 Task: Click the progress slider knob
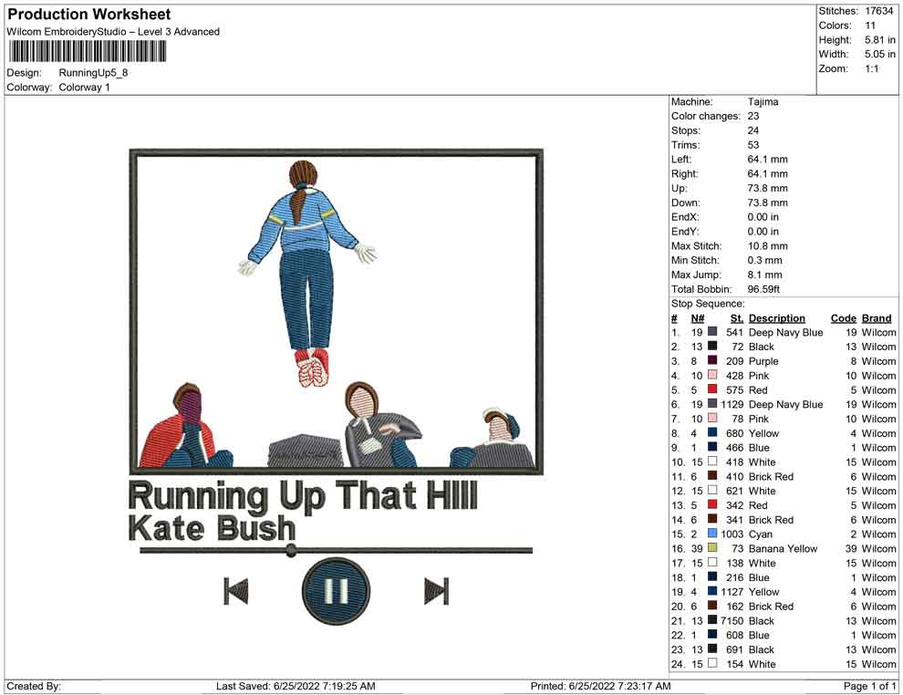(x=291, y=550)
